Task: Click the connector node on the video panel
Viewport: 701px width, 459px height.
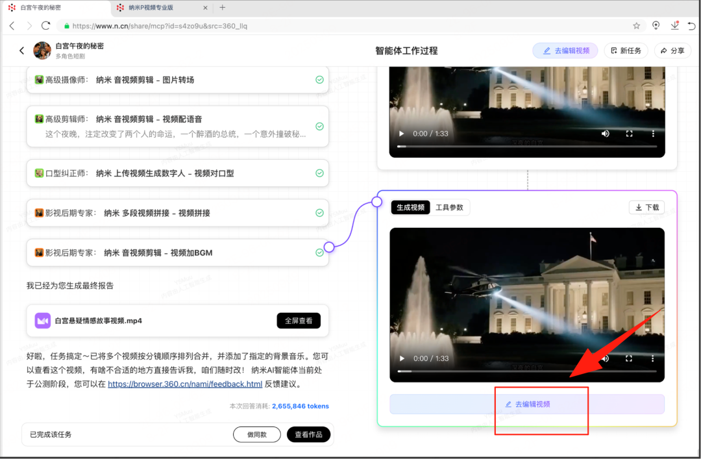Action: pos(377,202)
